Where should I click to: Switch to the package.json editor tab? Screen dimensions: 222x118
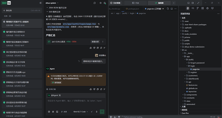(133, 9)
